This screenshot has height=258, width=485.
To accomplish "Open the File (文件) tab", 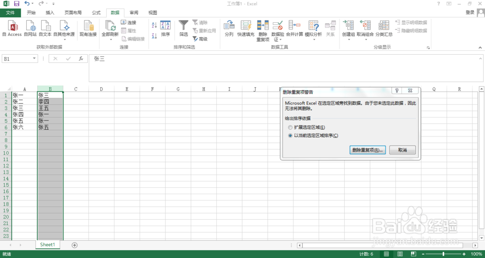I will (x=10, y=13).
